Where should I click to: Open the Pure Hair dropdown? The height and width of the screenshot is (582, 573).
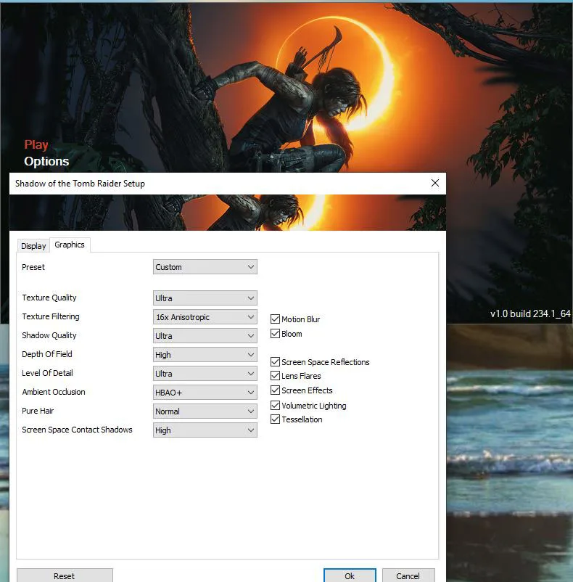click(205, 411)
